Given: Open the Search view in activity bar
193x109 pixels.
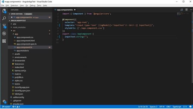Looking at the screenshot, I should point(4,18).
